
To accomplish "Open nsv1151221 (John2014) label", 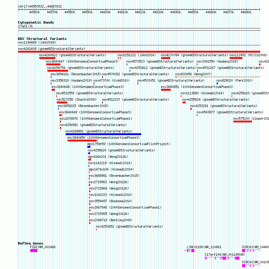I will [137, 55].
